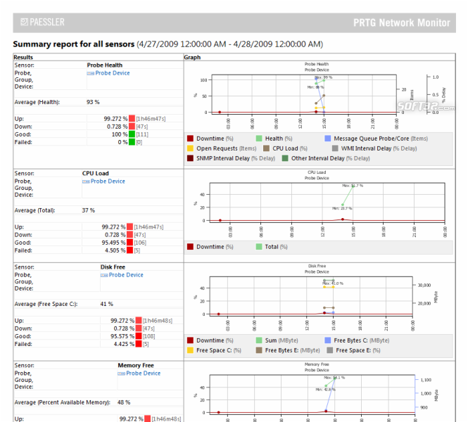Click Good value 100 % in Probe Health

tap(120, 134)
